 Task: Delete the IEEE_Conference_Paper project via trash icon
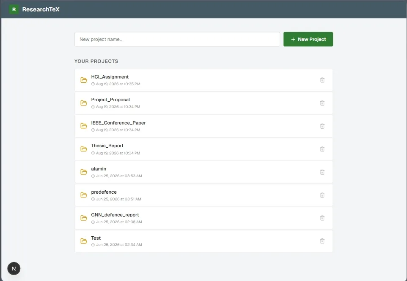coord(322,126)
